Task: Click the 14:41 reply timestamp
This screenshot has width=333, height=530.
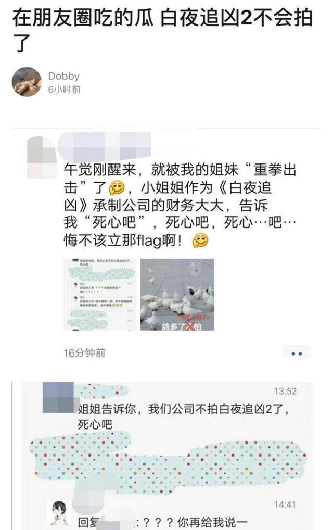Action: [x=285, y=504]
